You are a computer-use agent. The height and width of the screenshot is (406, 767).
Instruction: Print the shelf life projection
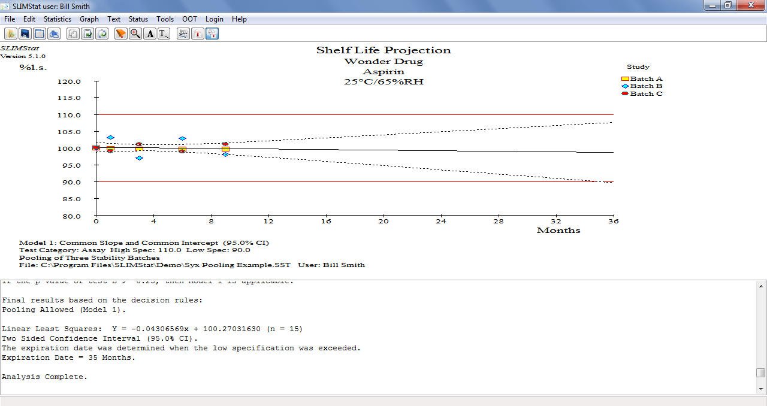[53, 33]
